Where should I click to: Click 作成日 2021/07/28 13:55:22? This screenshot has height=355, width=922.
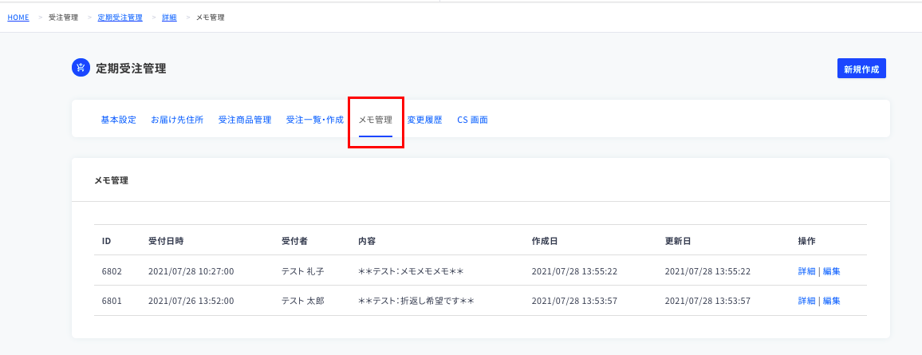tap(574, 271)
